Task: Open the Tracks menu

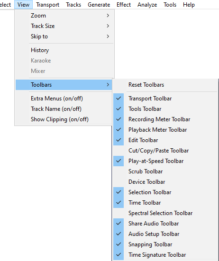Action: [x=73, y=5]
